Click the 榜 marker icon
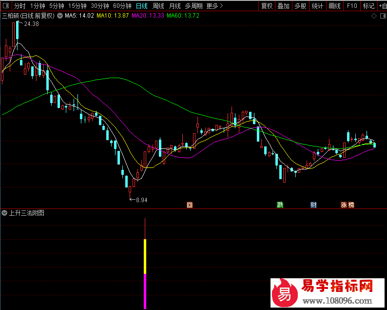The image size is (387, 310). point(351,205)
